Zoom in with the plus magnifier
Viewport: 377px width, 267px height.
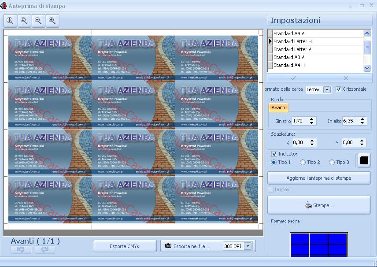coord(52,21)
